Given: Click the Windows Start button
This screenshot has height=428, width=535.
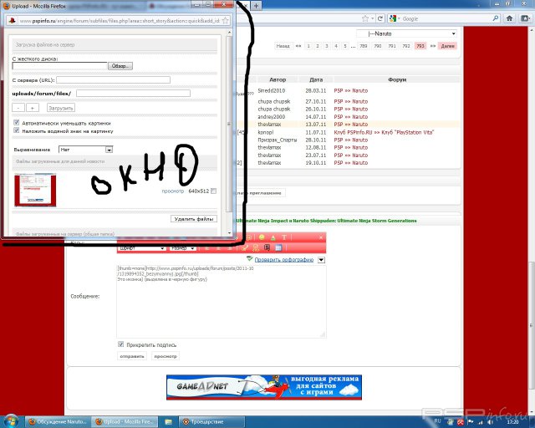Looking at the screenshot, I should [10, 421].
